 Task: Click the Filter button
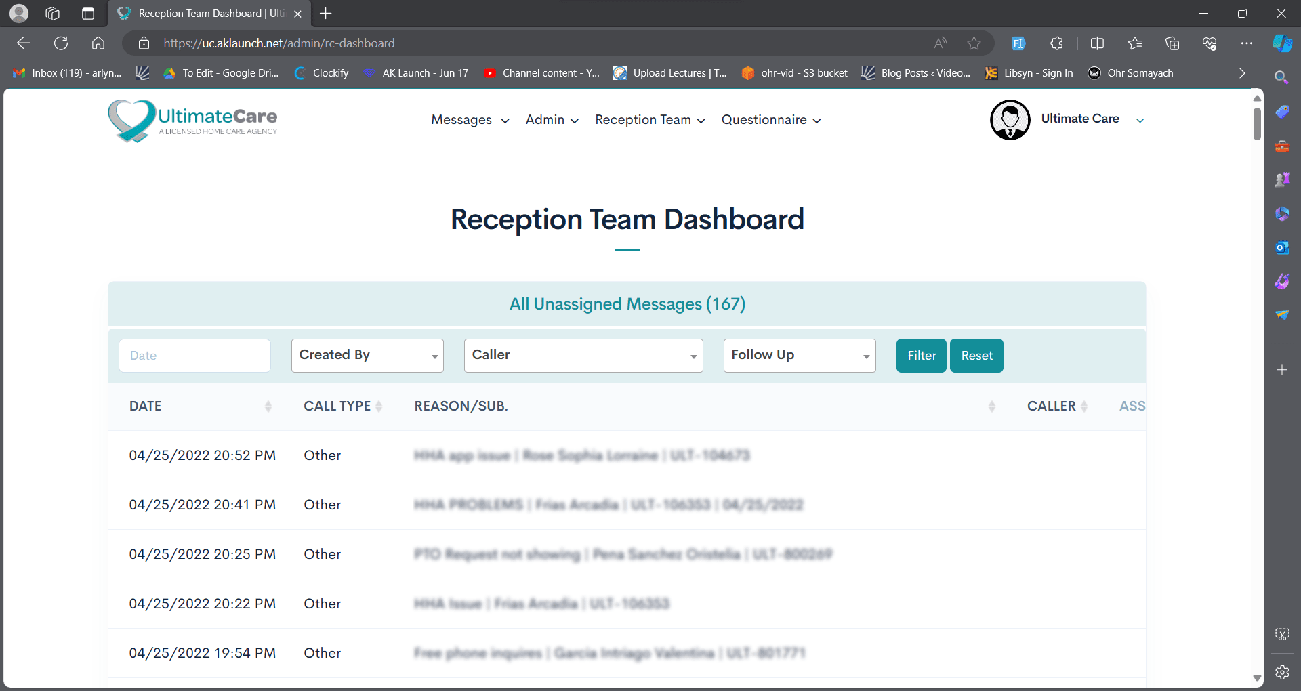pos(922,356)
